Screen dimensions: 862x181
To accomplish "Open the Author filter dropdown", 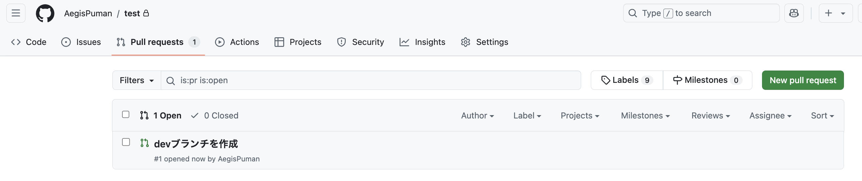I will tap(477, 115).
